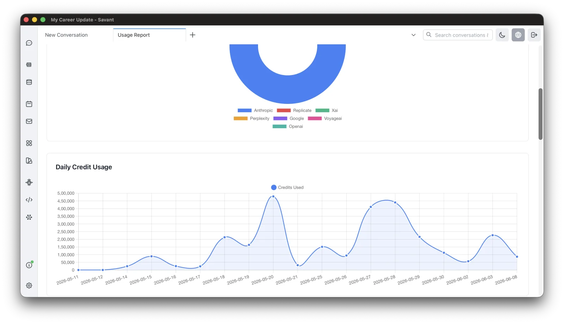Click the logout arrow icon

(534, 35)
